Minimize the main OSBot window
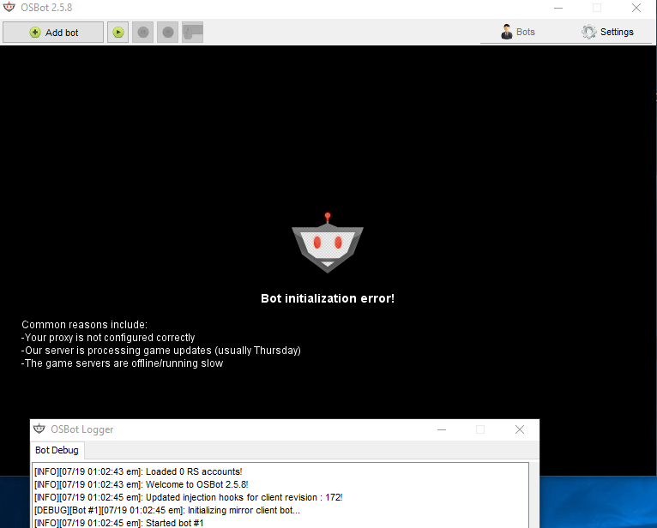 tap(558, 8)
